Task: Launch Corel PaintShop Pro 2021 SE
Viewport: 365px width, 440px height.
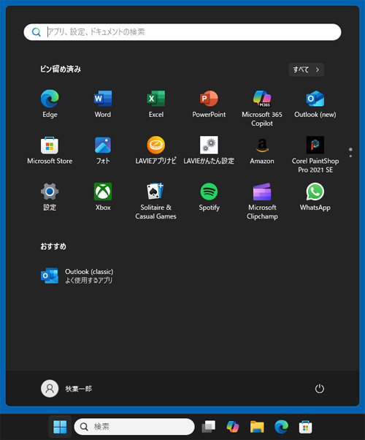Action: click(x=315, y=154)
